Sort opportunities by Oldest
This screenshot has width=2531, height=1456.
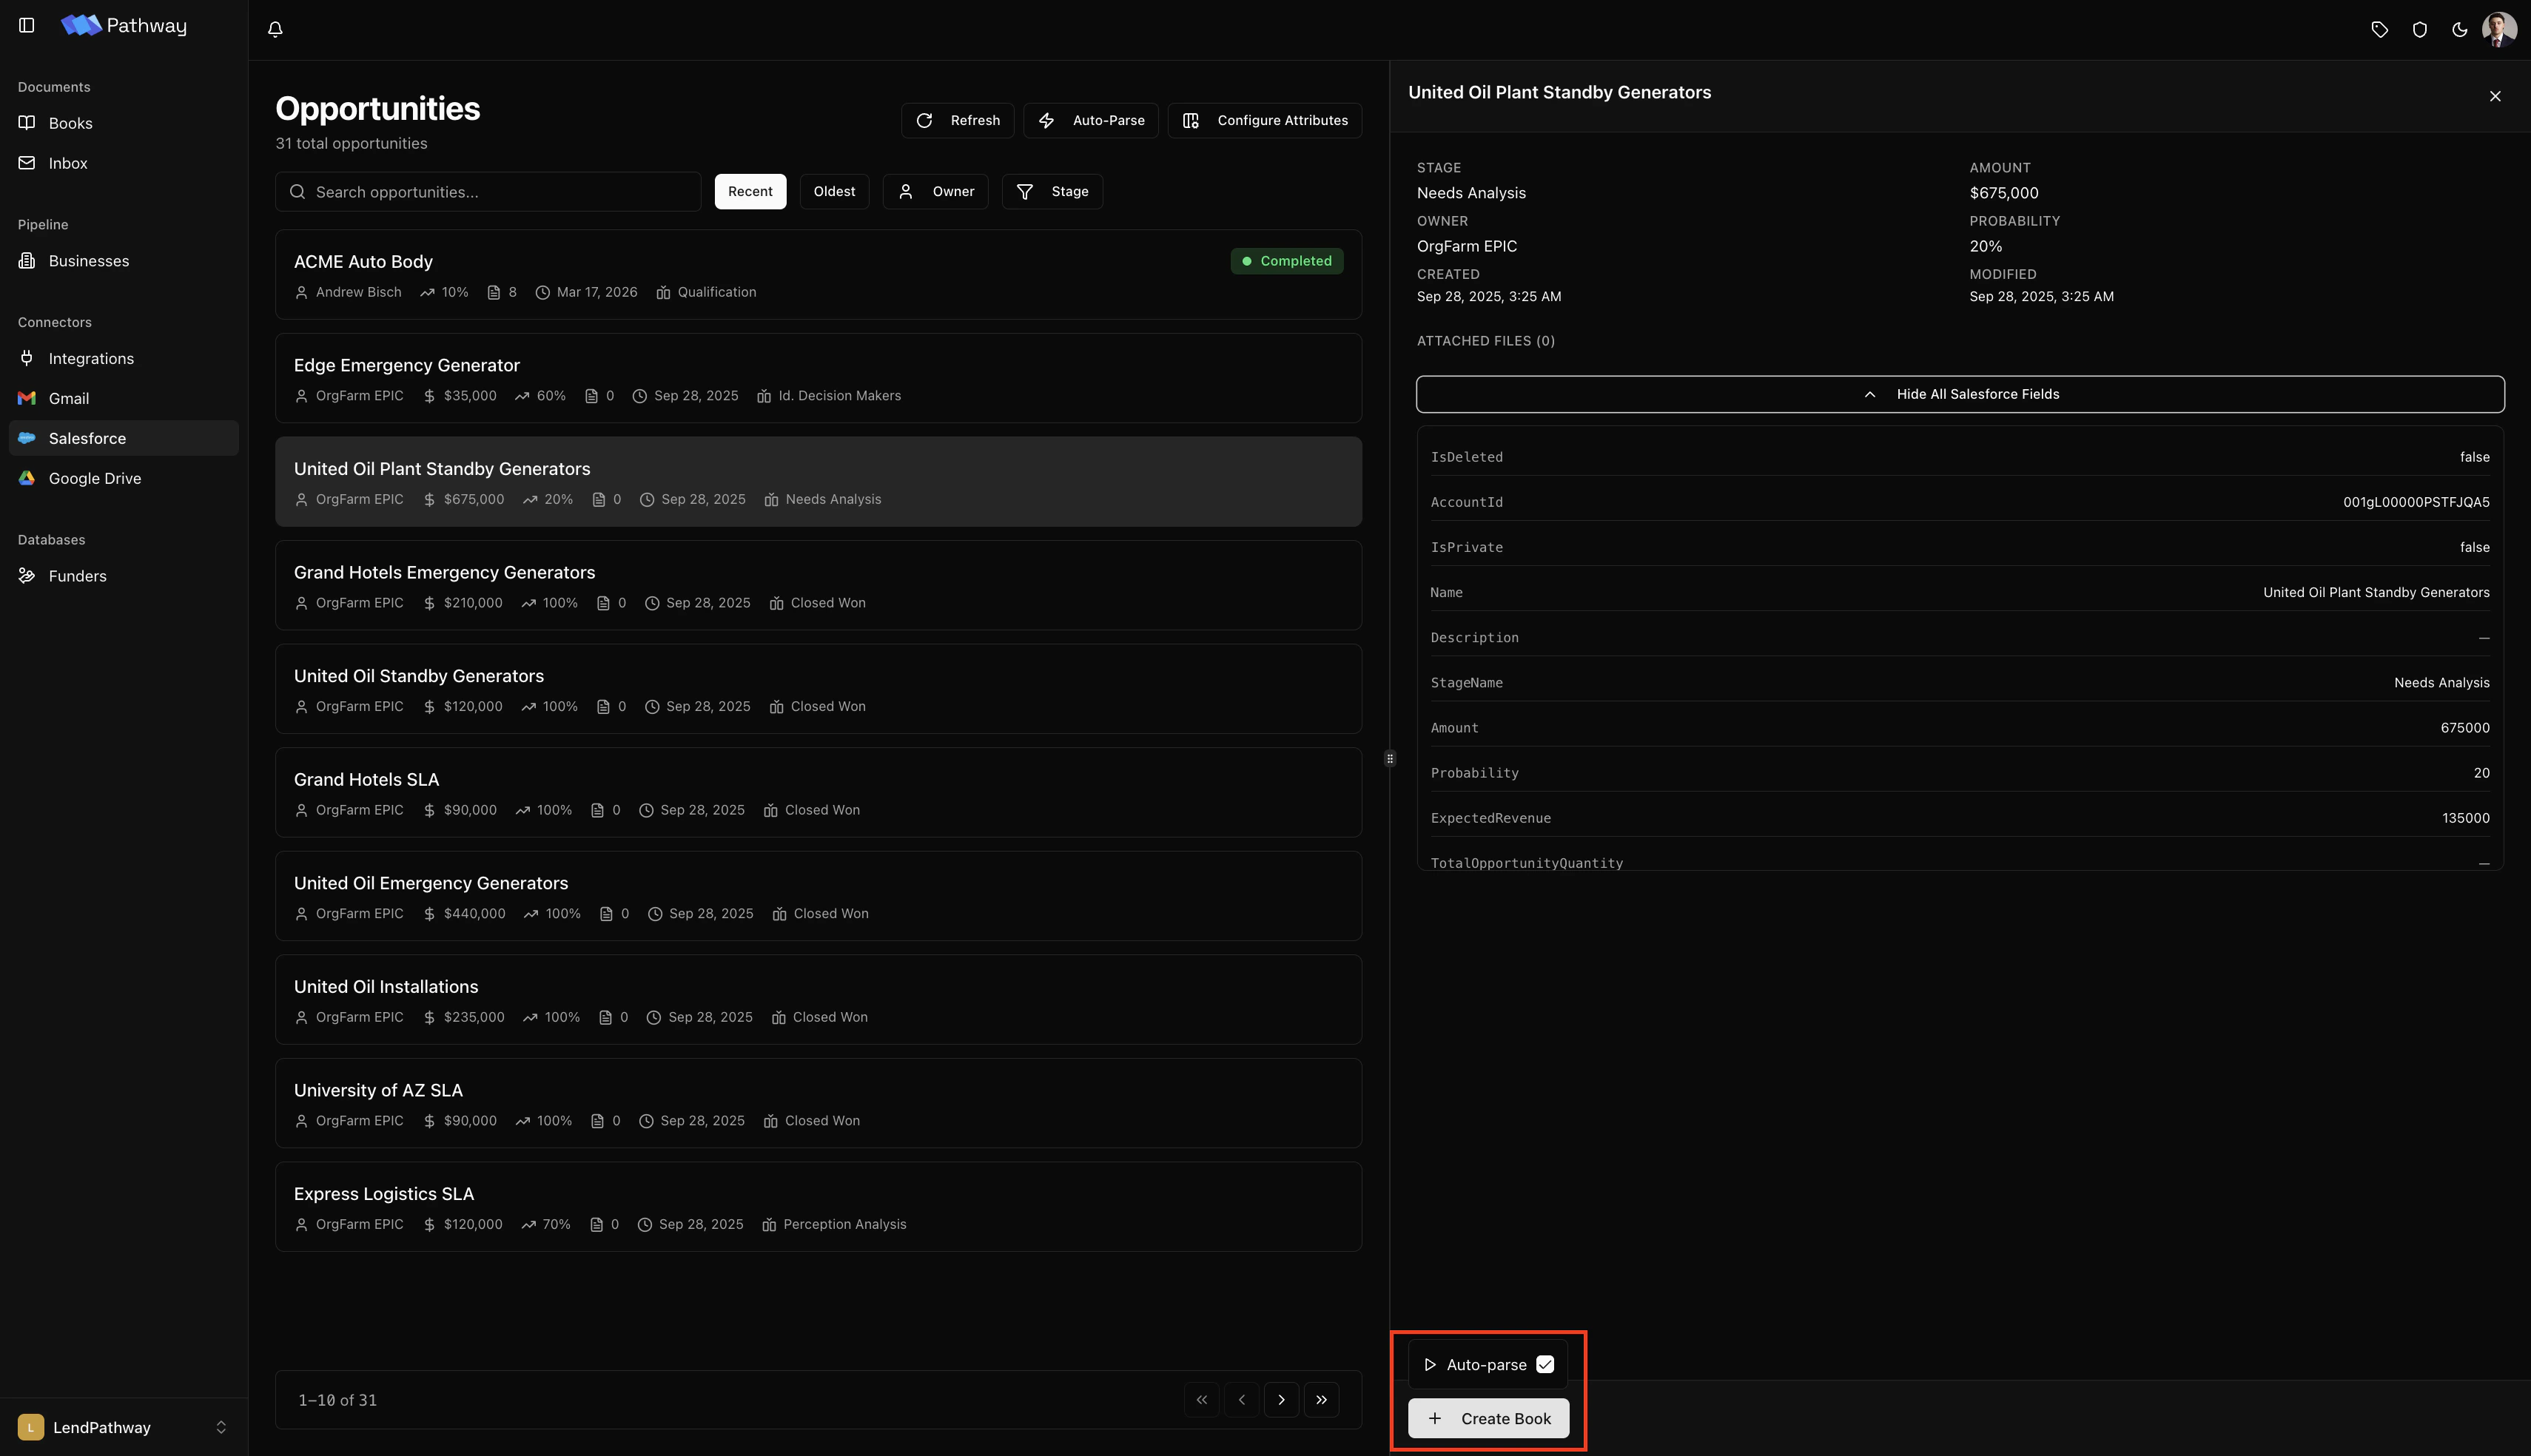point(834,191)
